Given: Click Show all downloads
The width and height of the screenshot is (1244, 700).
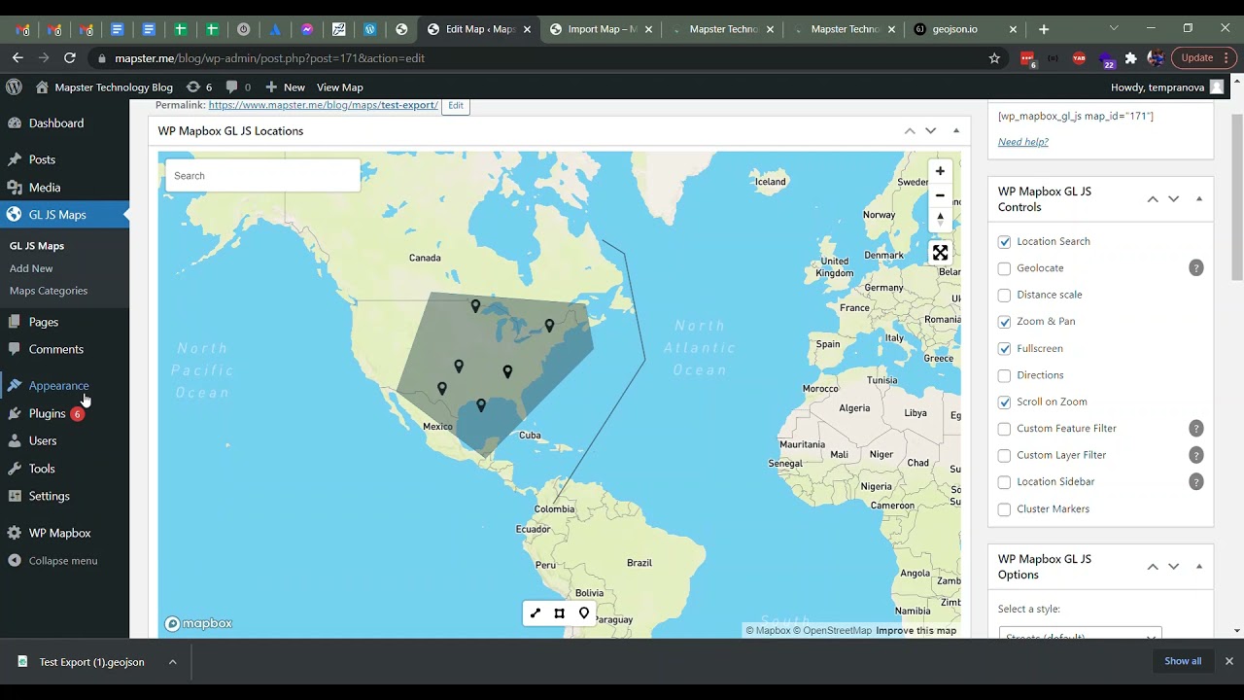Looking at the screenshot, I should (x=1183, y=661).
